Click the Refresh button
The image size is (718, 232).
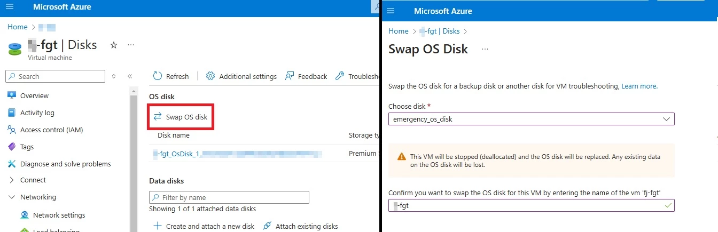(171, 76)
